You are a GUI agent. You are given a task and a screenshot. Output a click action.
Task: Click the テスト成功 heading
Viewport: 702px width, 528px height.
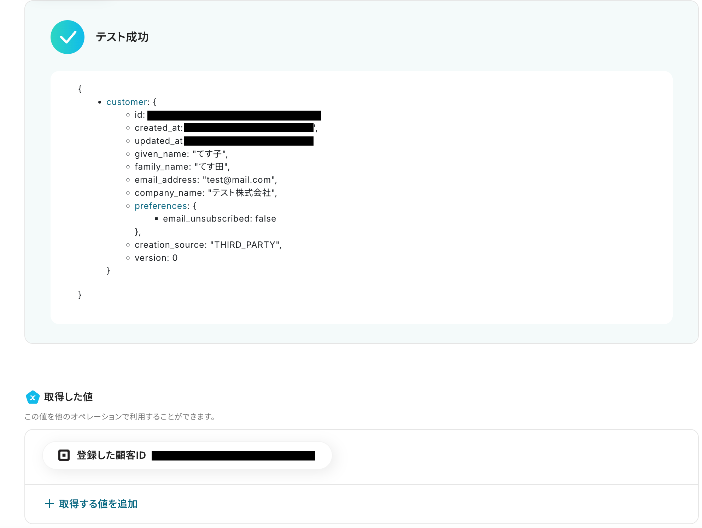point(122,37)
